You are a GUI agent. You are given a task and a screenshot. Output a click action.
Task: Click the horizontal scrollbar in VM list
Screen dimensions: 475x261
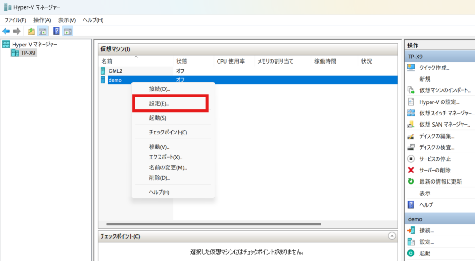click(x=213, y=224)
